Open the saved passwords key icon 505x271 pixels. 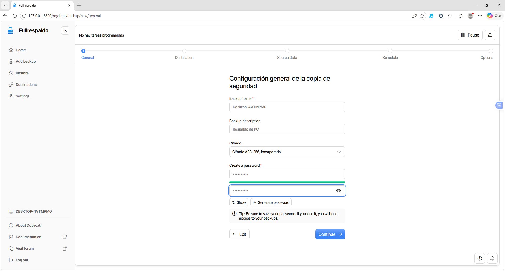[415, 16]
